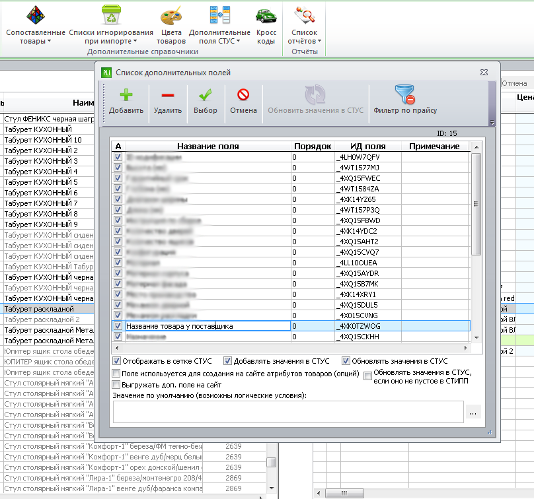Sort by Название поля column header
Image resolution: width=534 pixels, height=499 pixels.
point(208,147)
